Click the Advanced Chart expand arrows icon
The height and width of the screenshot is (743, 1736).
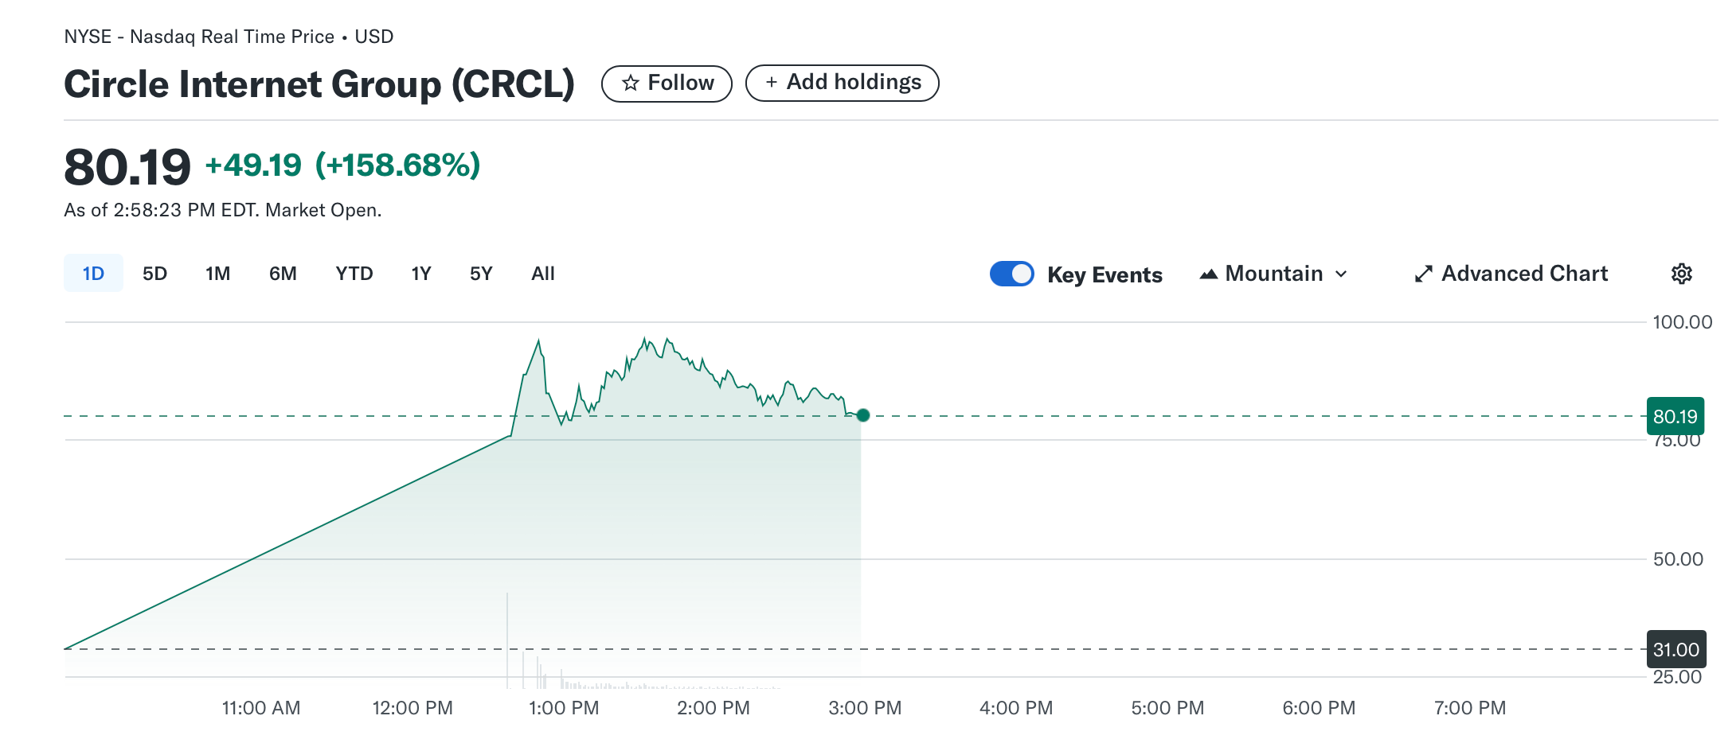[1423, 274]
